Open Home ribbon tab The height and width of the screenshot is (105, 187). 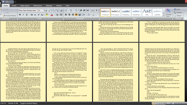[x=6, y=6]
